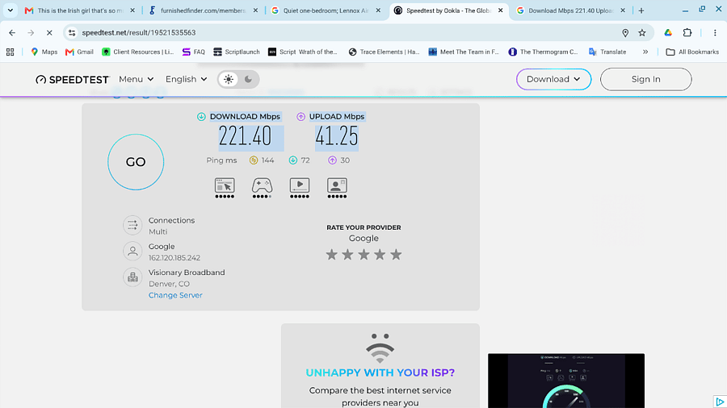Click the video conferencing performance icon
The height and width of the screenshot is (408, 727).
(x=337, y=185)
